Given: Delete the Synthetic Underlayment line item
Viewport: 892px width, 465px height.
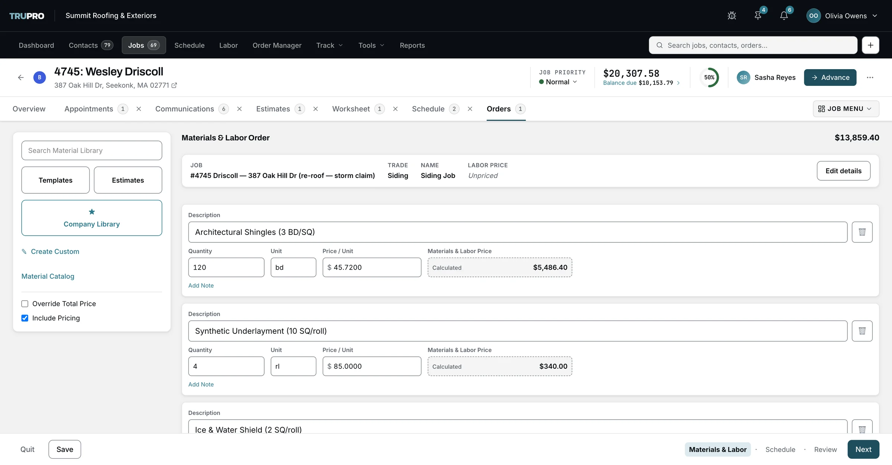Looking at the screenshot, I should [862, 331].
